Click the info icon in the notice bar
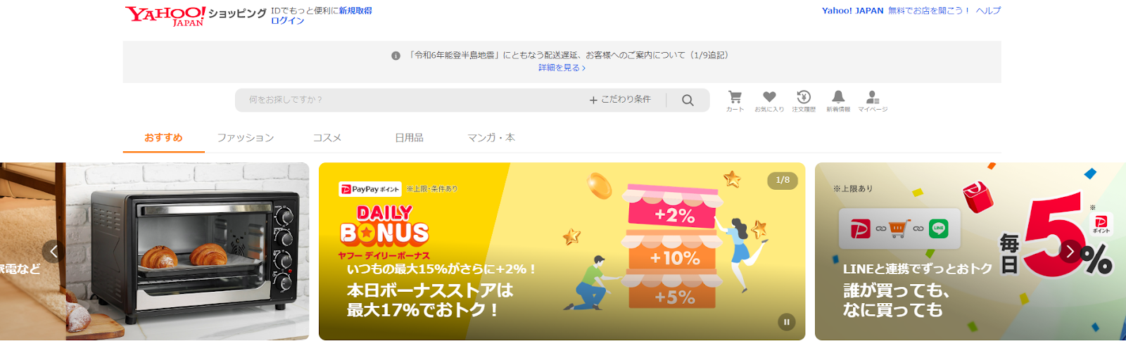Image resolution: width=1126 pixels, height=341 pixels. (x=396, y=56)
